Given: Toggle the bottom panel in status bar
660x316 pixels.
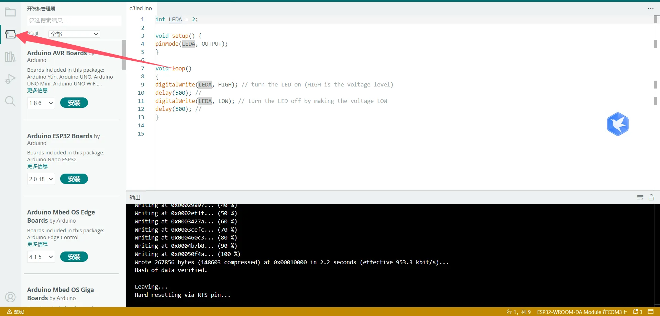Looking at the screenshot, I should [x=651, y=312].
